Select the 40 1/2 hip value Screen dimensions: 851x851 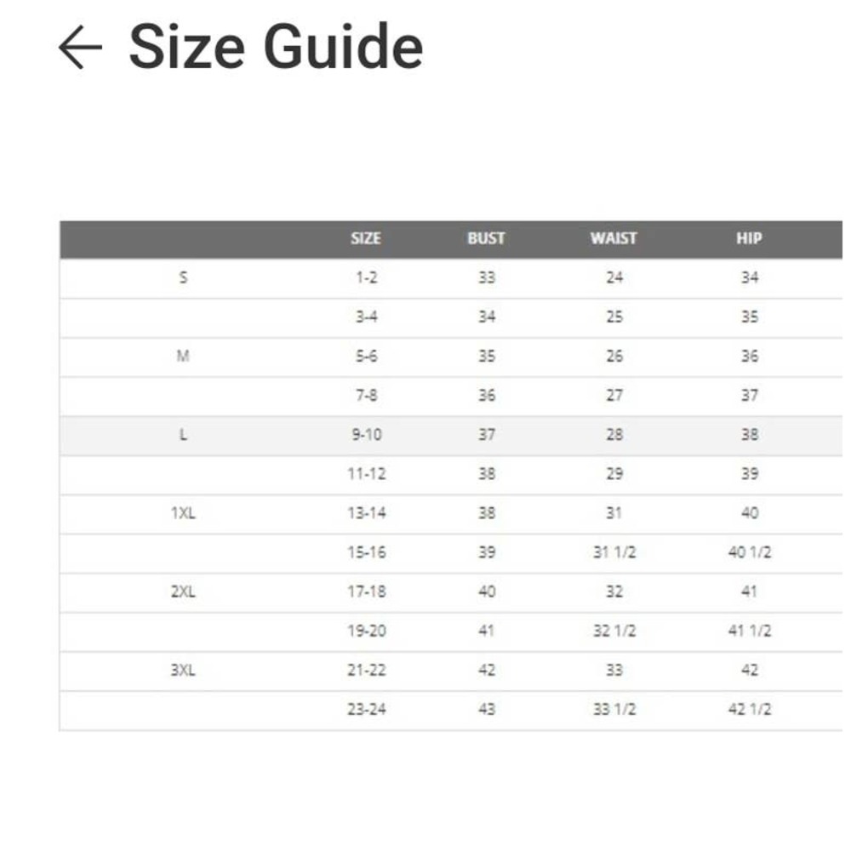pos(749,552)
